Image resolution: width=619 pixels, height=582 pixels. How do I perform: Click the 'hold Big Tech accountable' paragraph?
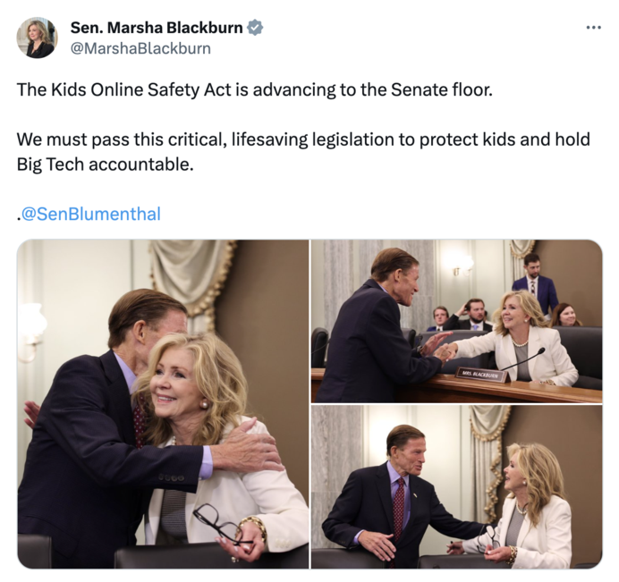pyautogui.click(x=303, y=152)
